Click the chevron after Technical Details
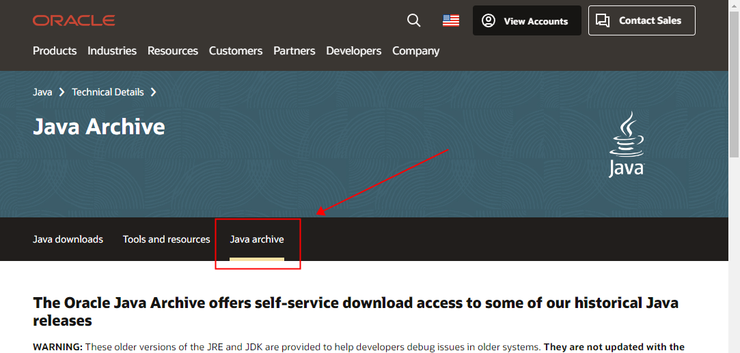The height and width of the screenshot is (353, 740). [x=153, y=92]
